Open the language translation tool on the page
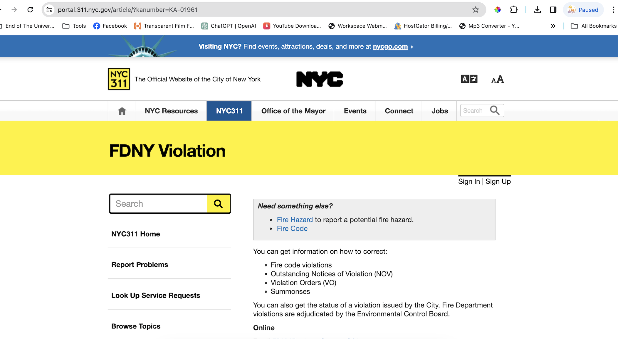 pos(468,79)
